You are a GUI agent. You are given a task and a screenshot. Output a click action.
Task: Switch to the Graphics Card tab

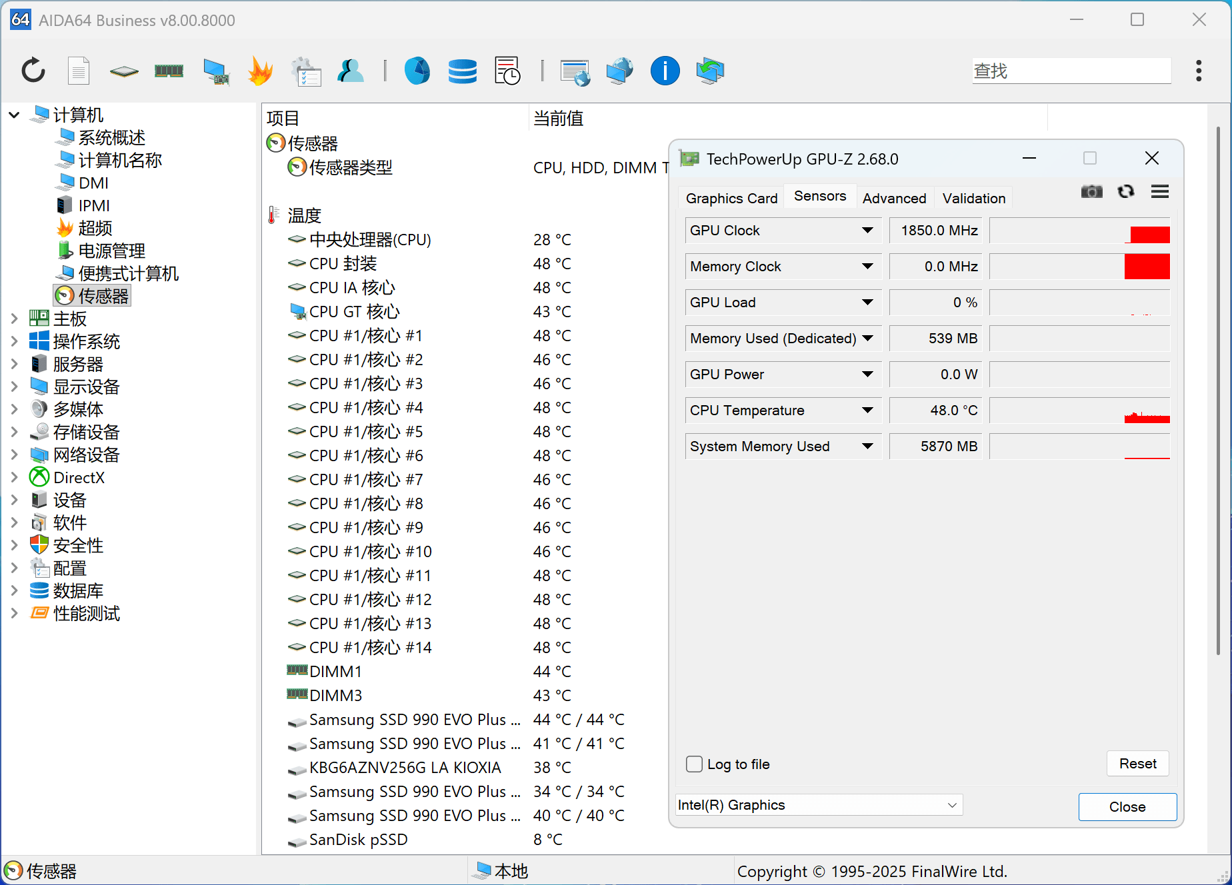click(731, 199)
